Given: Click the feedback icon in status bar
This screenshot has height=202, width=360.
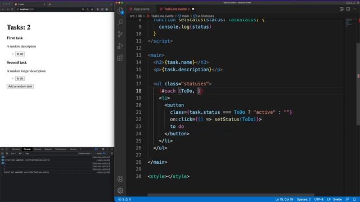Looking at the screenshot, I should click(348, 199).
